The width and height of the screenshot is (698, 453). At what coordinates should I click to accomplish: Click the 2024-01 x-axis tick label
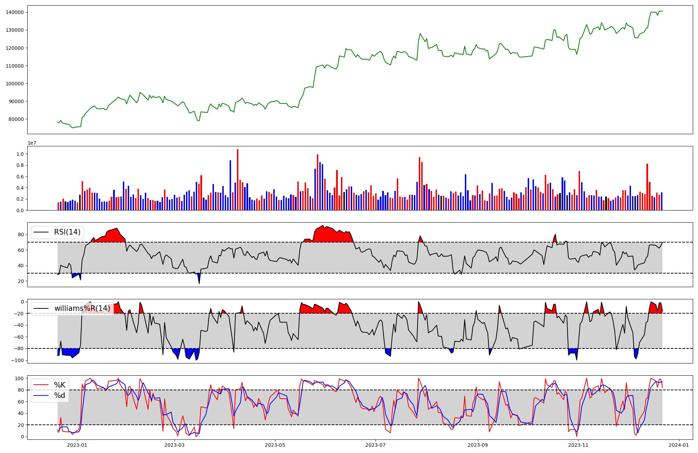679,445
